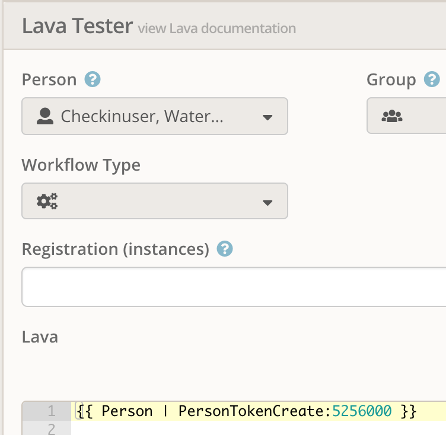Click the Workflow Type field label
This screenshot has width=446, height=435.
click(x=81, y=165)
